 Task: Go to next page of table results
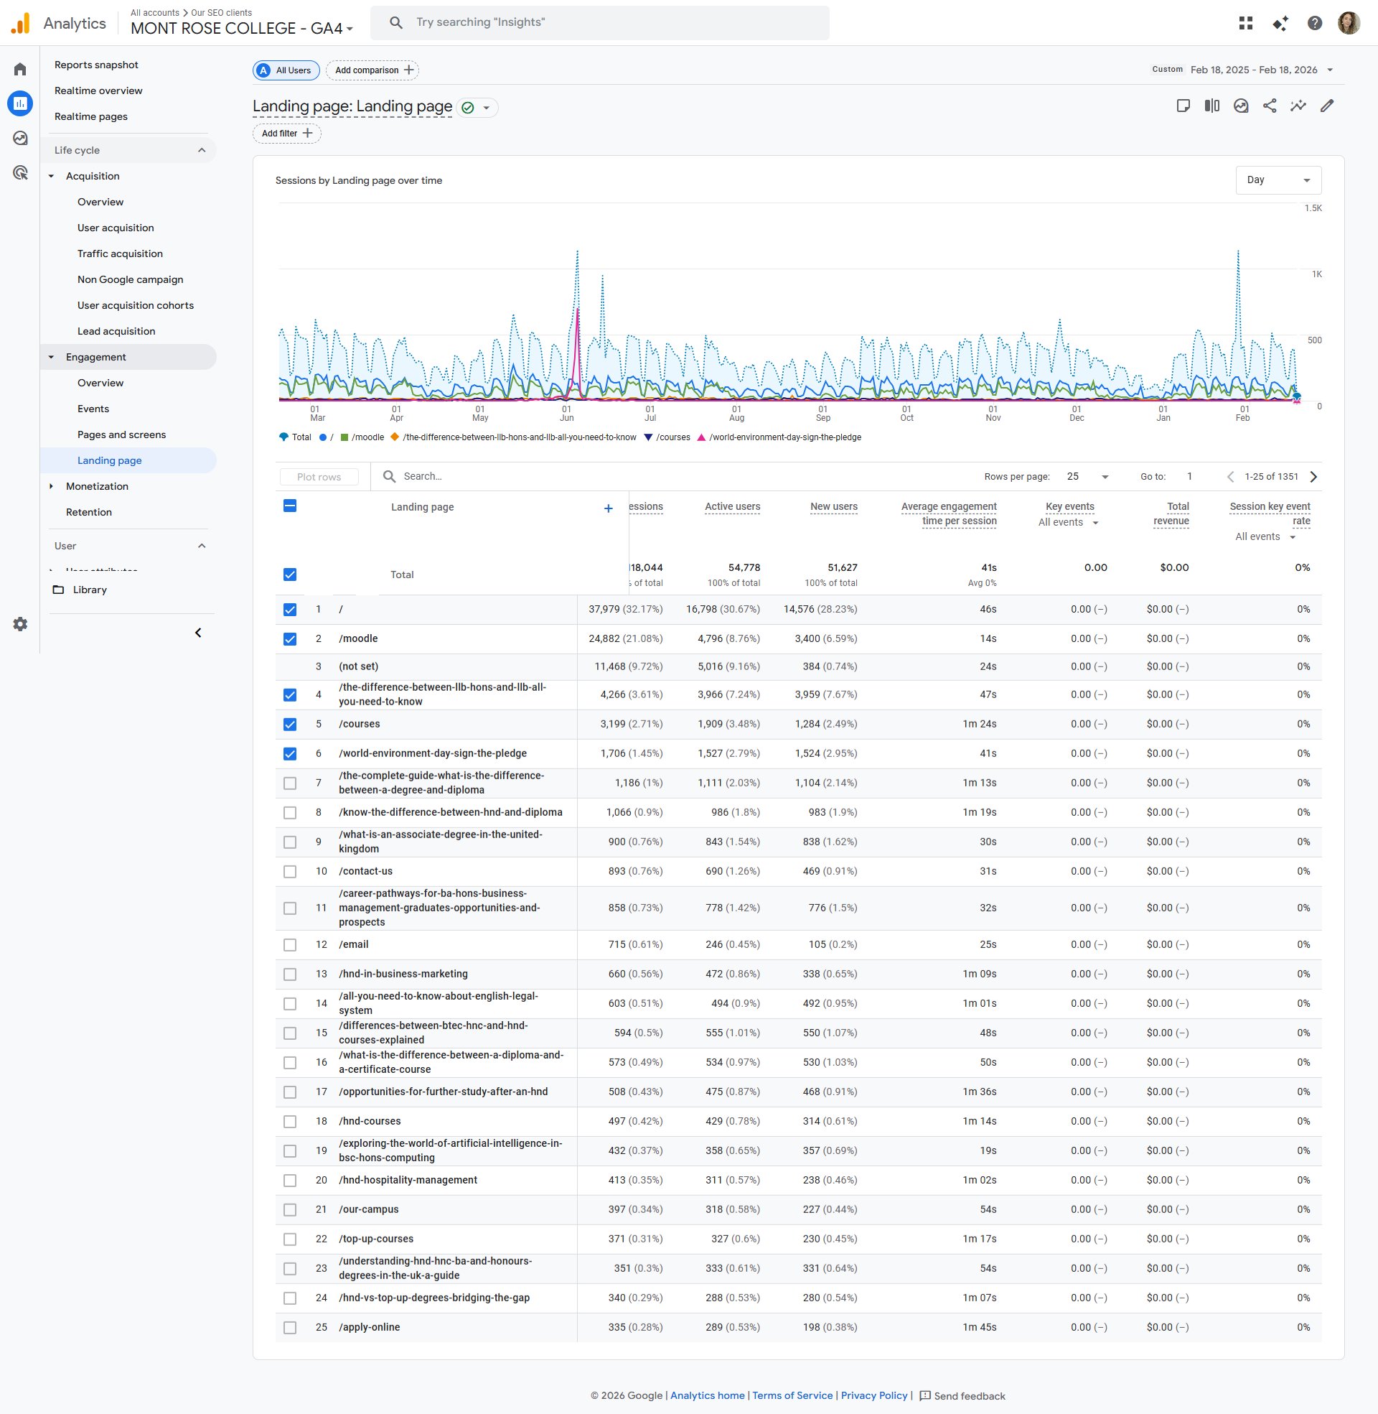tap(1314, 476)
